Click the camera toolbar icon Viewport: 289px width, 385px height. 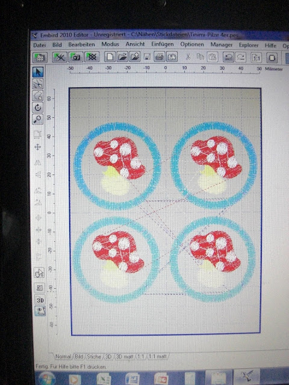coord(76,57)
